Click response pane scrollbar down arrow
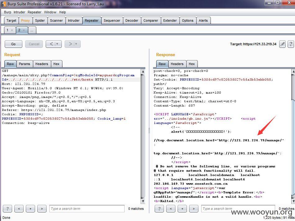The image size is (295, 221). click(x=293, y=201)
